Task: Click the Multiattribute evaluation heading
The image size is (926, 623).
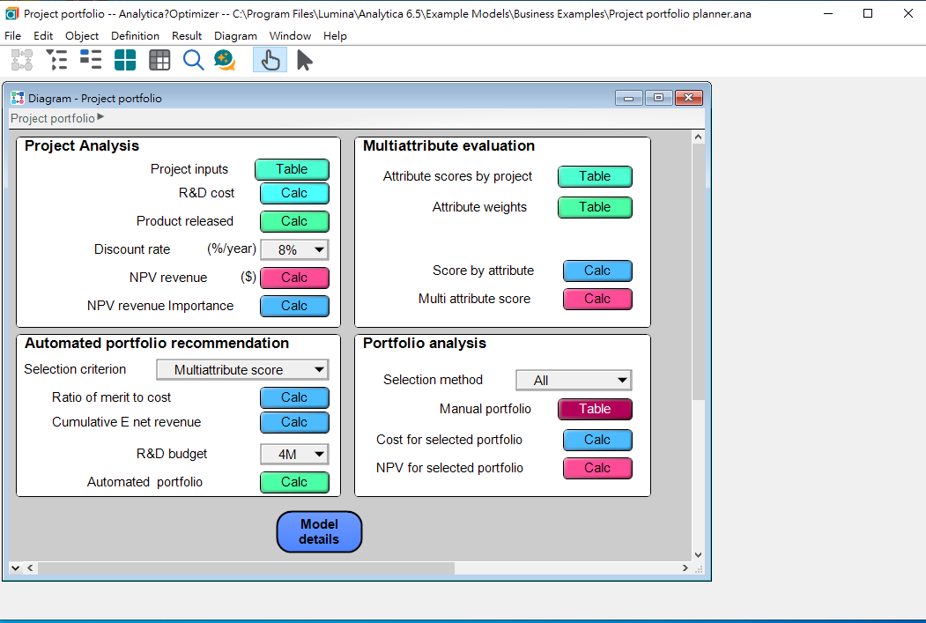Action: [x=448, y=146]
